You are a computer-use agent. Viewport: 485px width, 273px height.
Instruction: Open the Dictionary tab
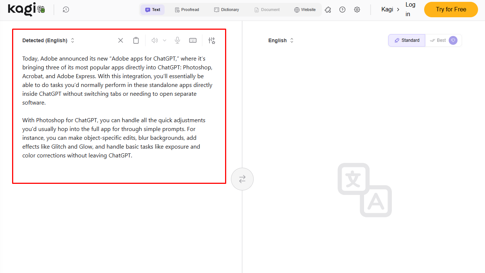point(227,10)
